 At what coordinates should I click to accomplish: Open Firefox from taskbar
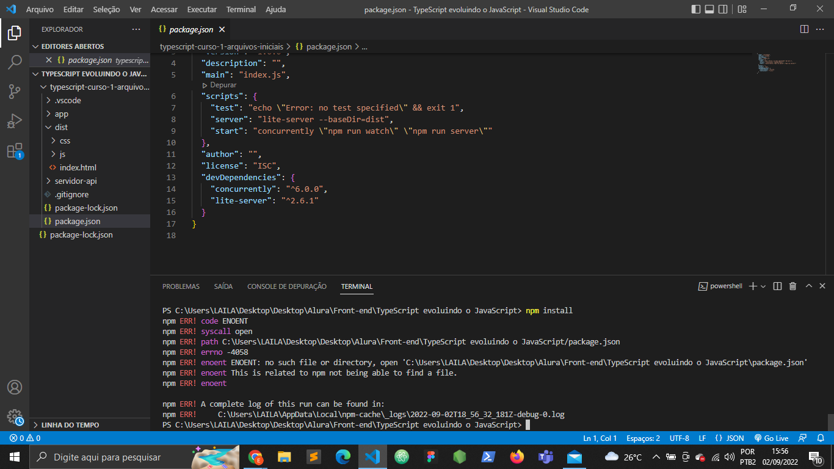[x=518, y=456]
